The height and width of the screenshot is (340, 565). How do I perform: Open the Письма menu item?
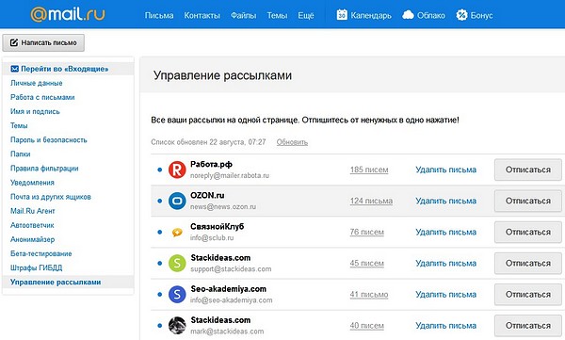click(159, 15)
